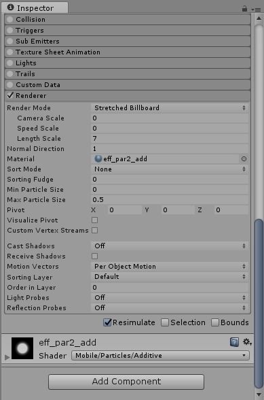Open Sort Mode dropdown
The image size is (264, 400).
pyautogui.click(x=170, y=169)
